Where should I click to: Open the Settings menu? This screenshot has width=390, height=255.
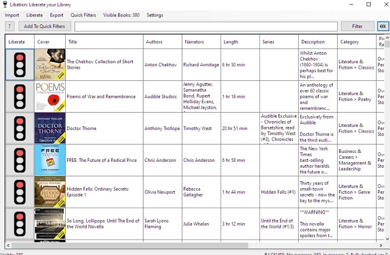(x=154, y=15)
